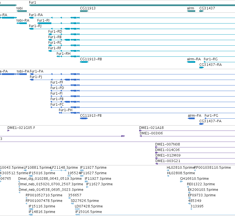The image size is (235, 216).
Task: Click the alrm gene bar
Action: tap(191, 11)
